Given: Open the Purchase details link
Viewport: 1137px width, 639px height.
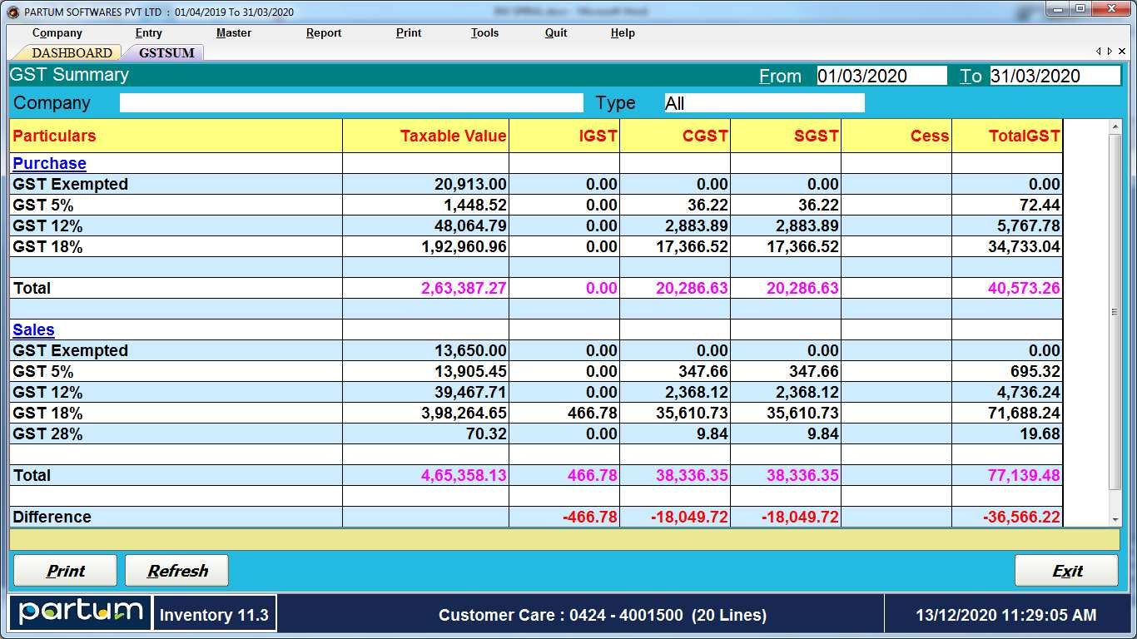Looking at the screenshot, I should (48, 163).
